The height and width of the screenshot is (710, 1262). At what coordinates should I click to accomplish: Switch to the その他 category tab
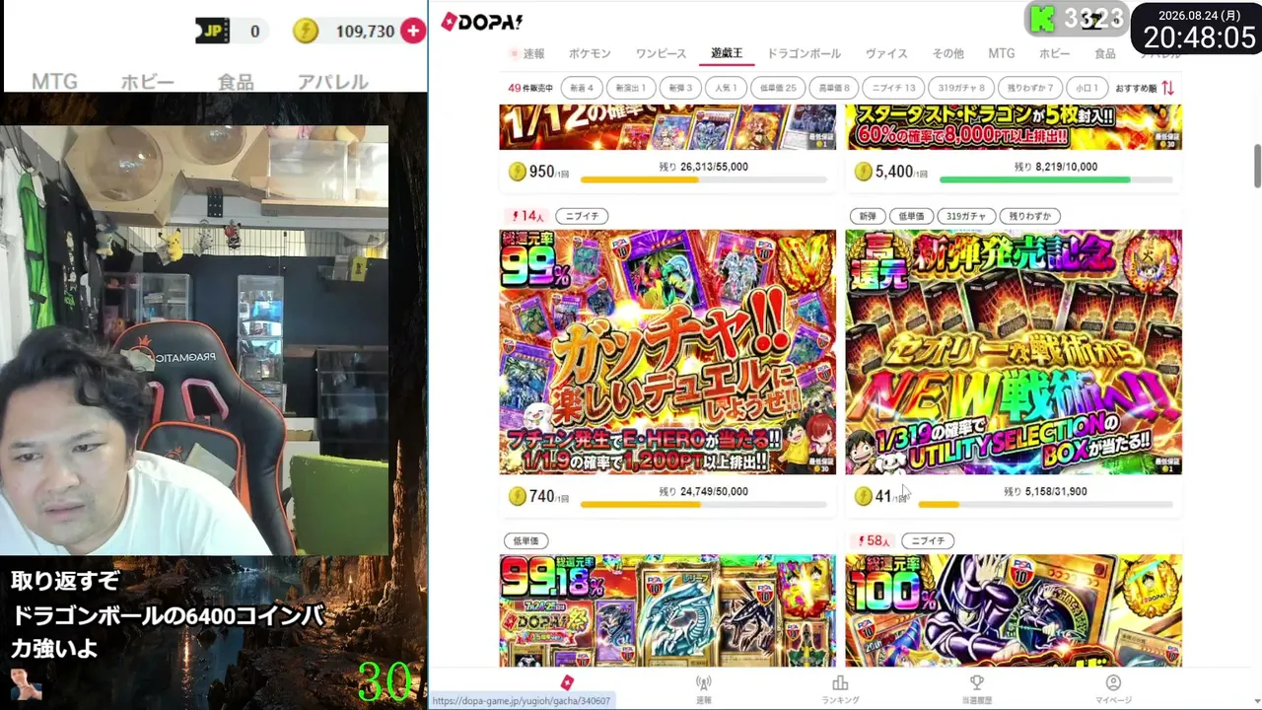[x=947, y=54]
